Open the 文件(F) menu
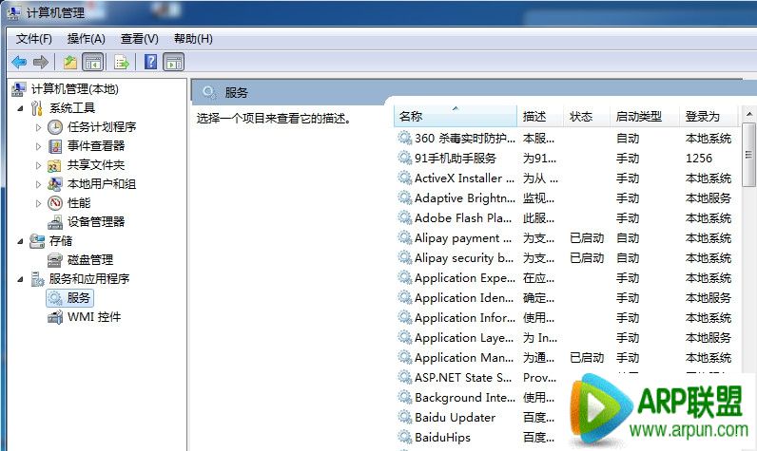757x451 pixels. (x=34, y=39)
